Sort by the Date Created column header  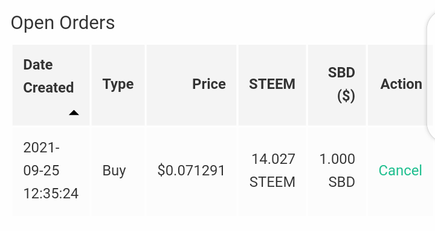click(48, 76)
